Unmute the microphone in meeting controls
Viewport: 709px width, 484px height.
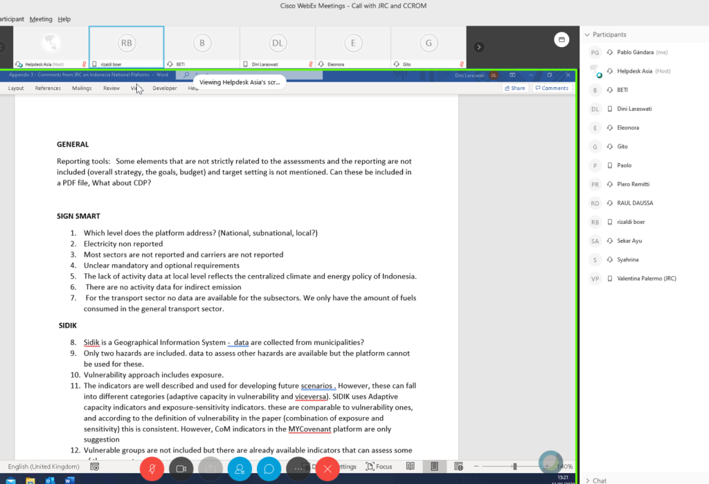[152, 469]
